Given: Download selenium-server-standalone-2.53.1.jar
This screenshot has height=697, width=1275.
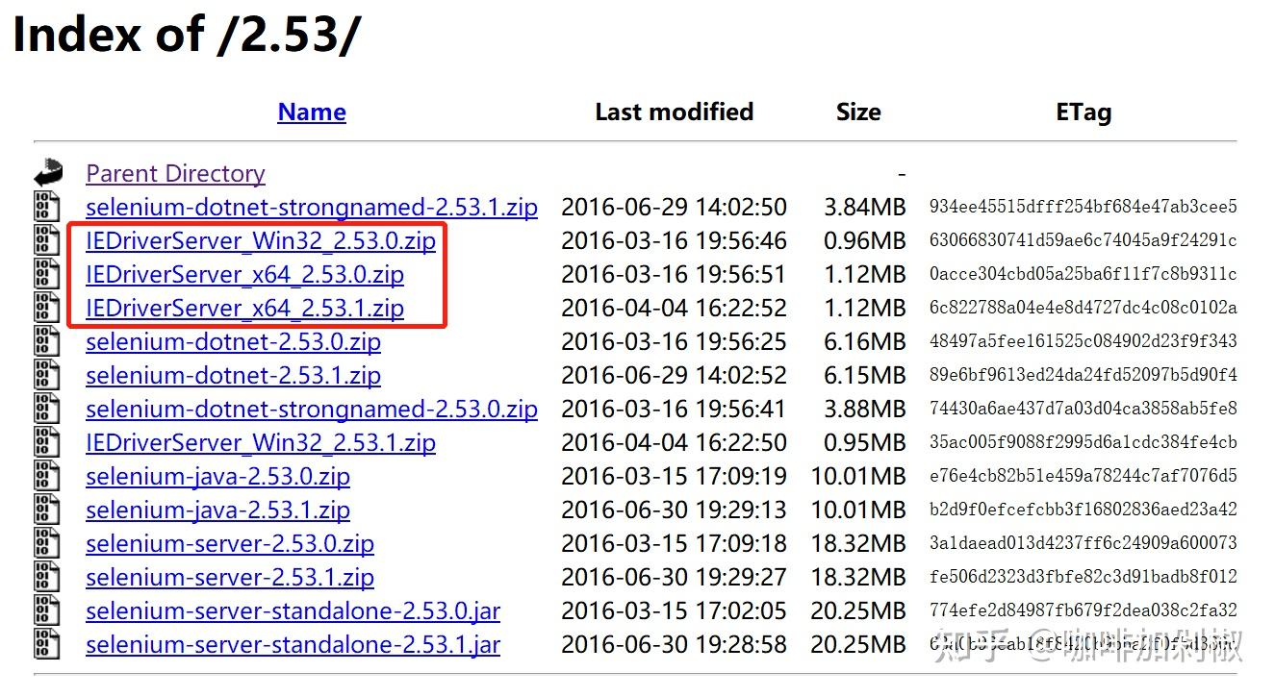Looking at the screenshot, I should coord(293,644).
